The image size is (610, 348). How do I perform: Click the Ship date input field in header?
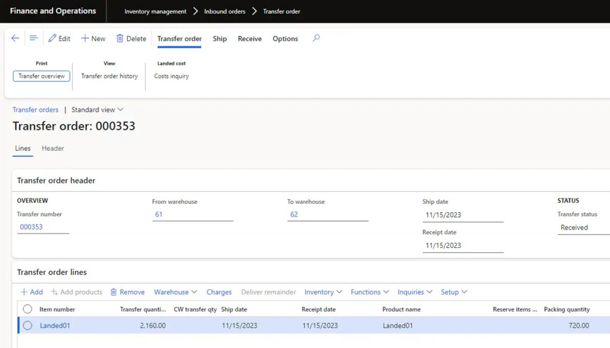(462, 215)
